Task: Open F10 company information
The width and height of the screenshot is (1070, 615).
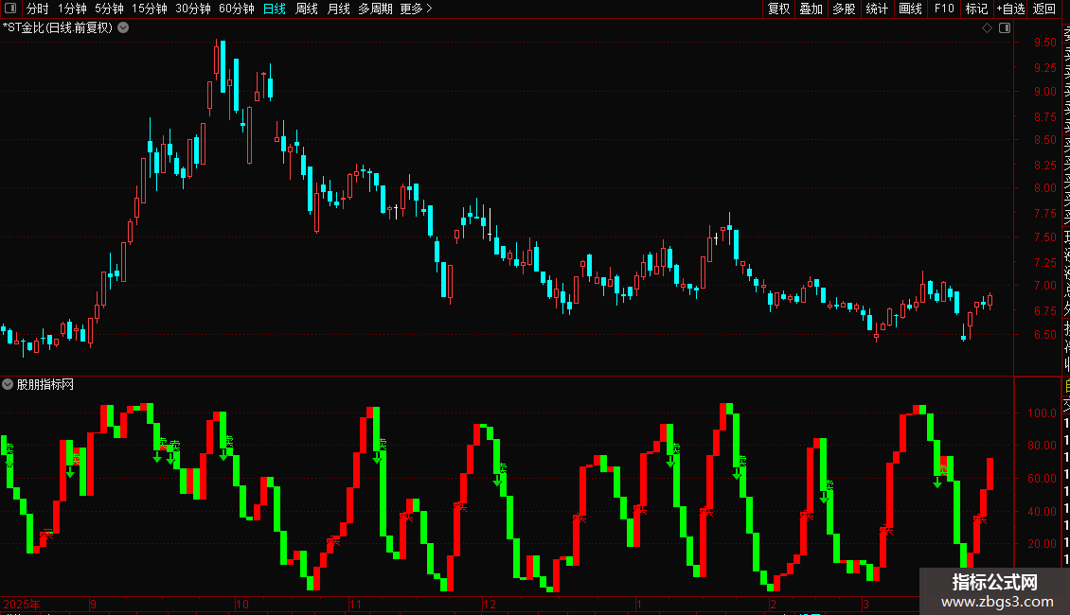Action: 944,9
